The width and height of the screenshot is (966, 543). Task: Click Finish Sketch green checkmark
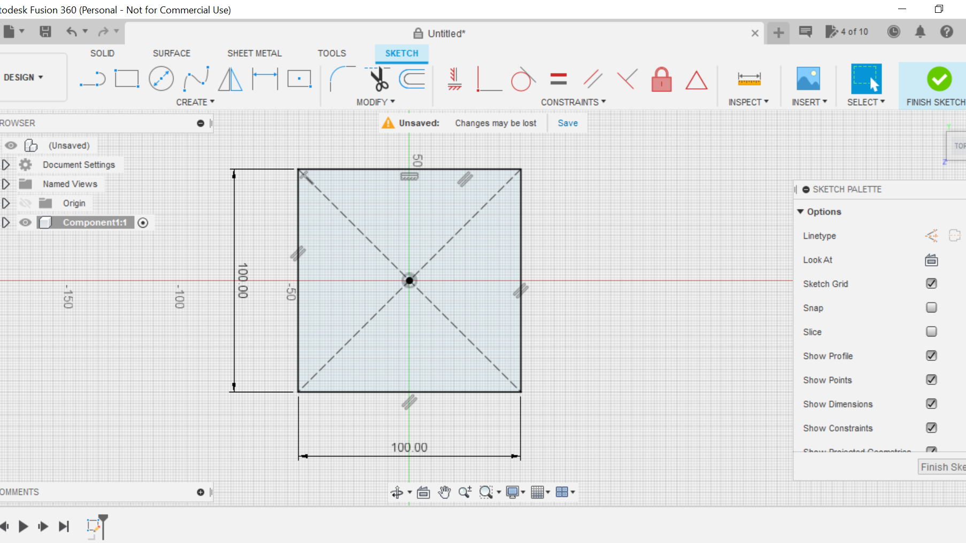coord(939,79)
